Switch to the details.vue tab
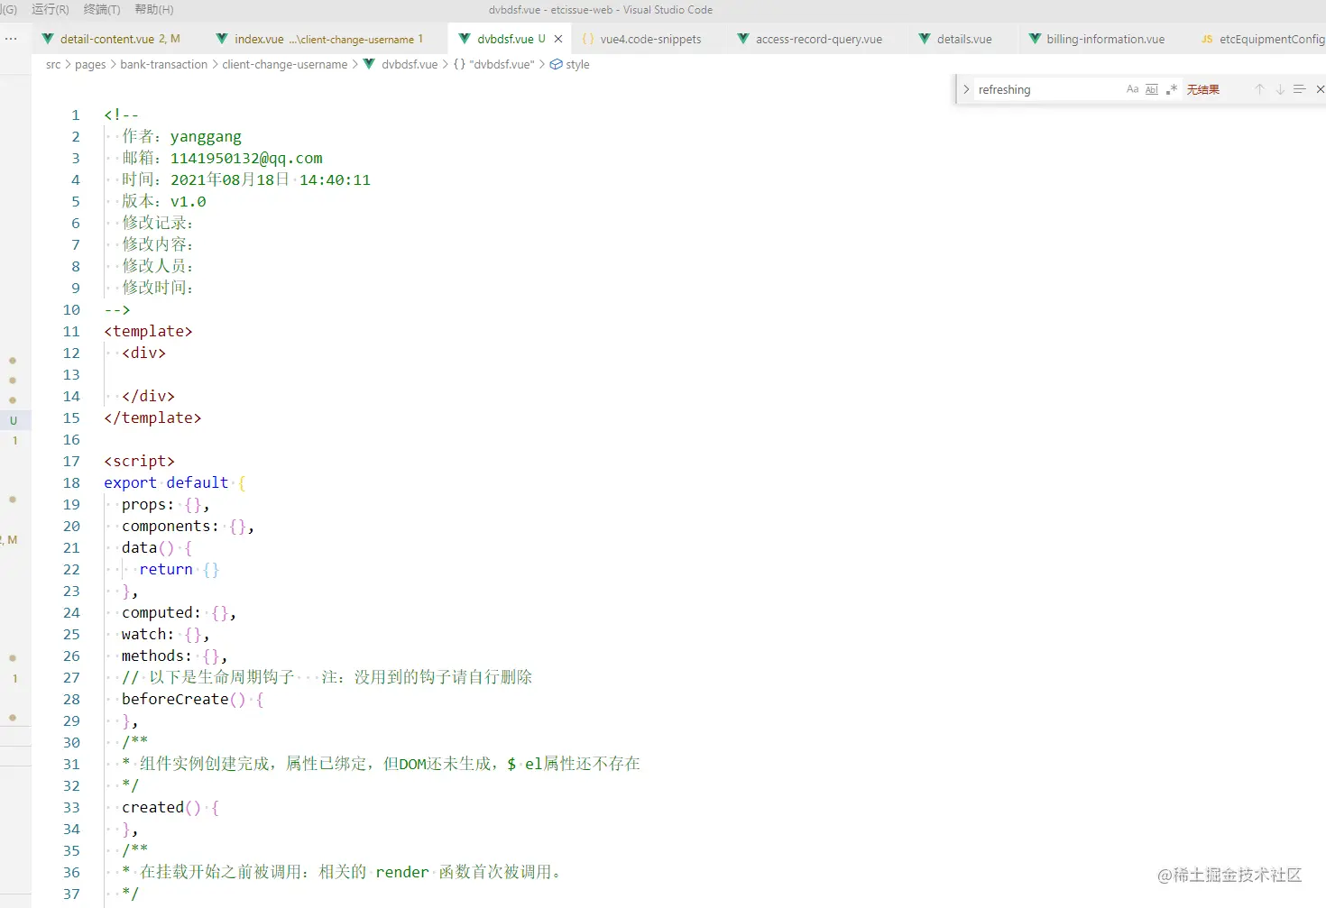 point(965,39)
